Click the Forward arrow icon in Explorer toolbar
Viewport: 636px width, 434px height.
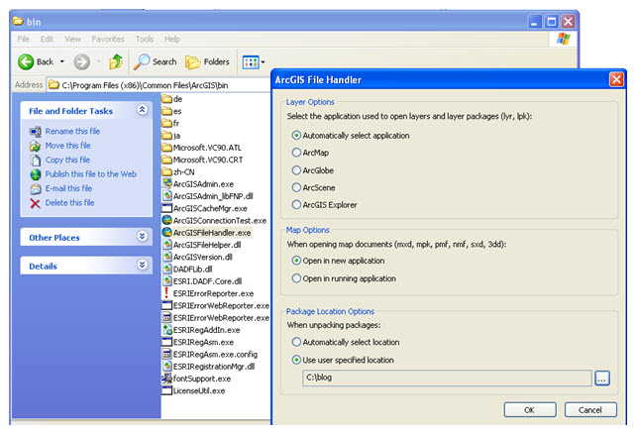(x=82, y=62)
